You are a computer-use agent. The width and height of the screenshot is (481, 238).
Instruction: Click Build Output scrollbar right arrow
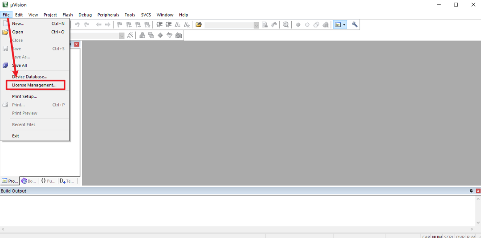tap(472, 229)
